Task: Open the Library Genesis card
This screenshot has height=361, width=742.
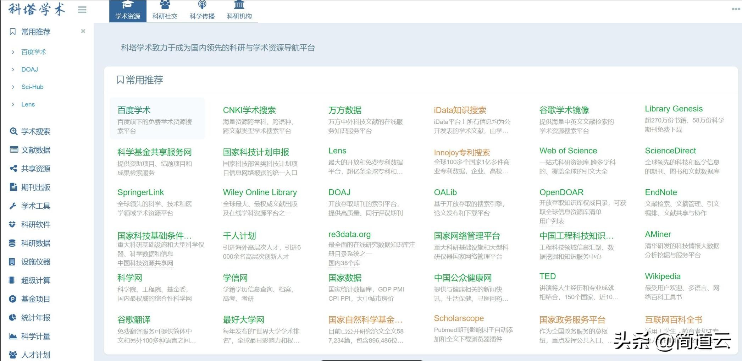Action: point(685,119)
